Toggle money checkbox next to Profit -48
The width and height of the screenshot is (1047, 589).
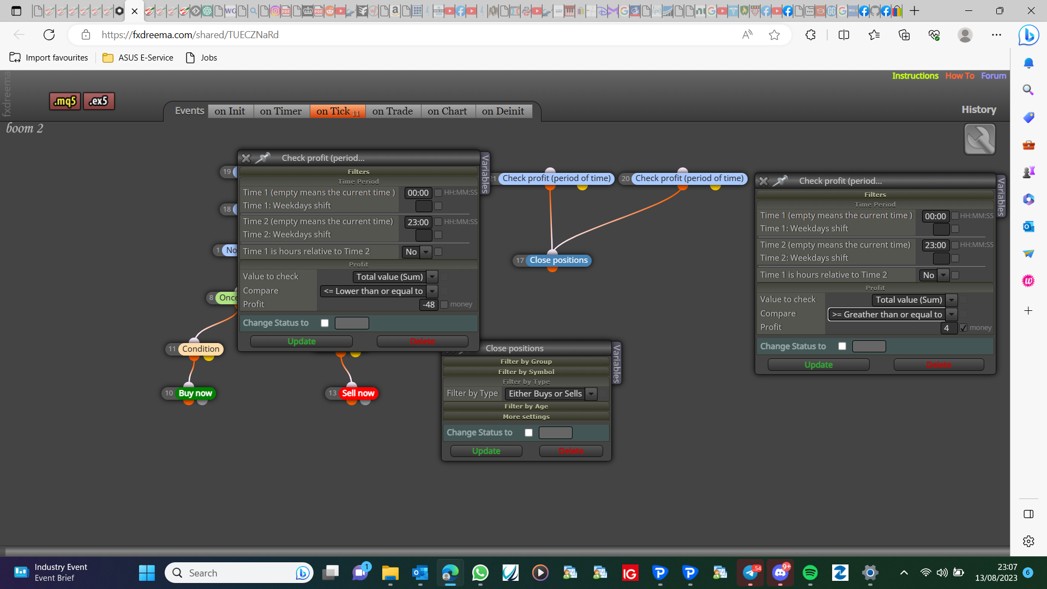[444, 305]
